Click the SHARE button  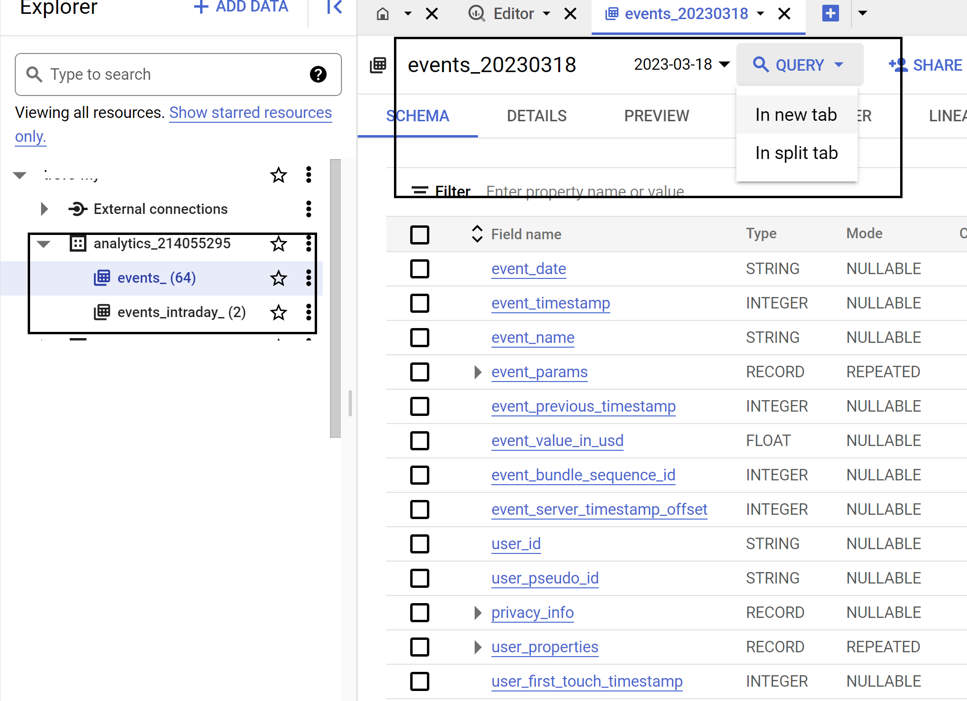[x=925, y=65]
